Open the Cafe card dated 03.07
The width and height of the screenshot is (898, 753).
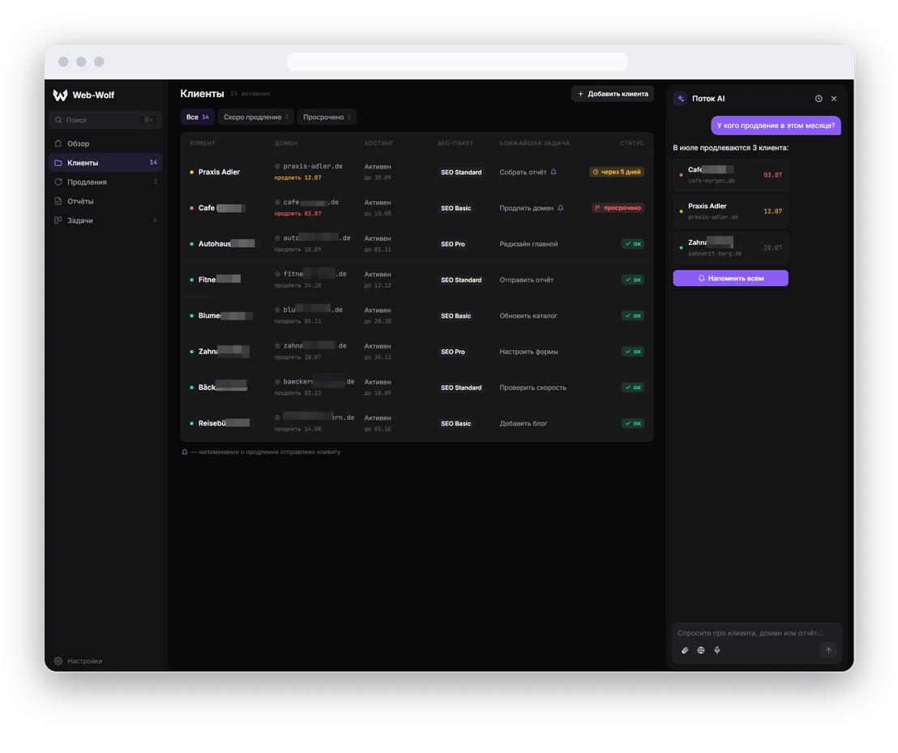pos(730,174)
